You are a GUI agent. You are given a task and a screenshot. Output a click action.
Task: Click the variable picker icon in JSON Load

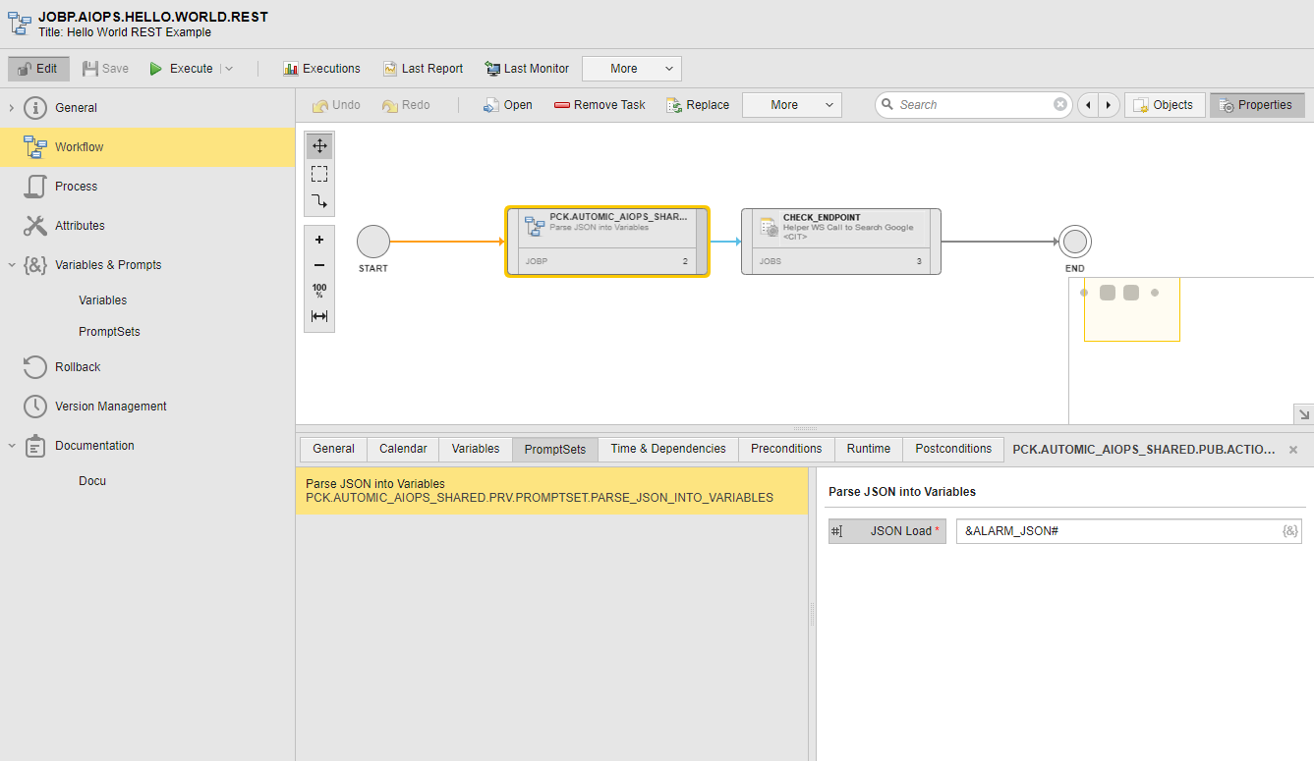click(x=1289, y=531)
